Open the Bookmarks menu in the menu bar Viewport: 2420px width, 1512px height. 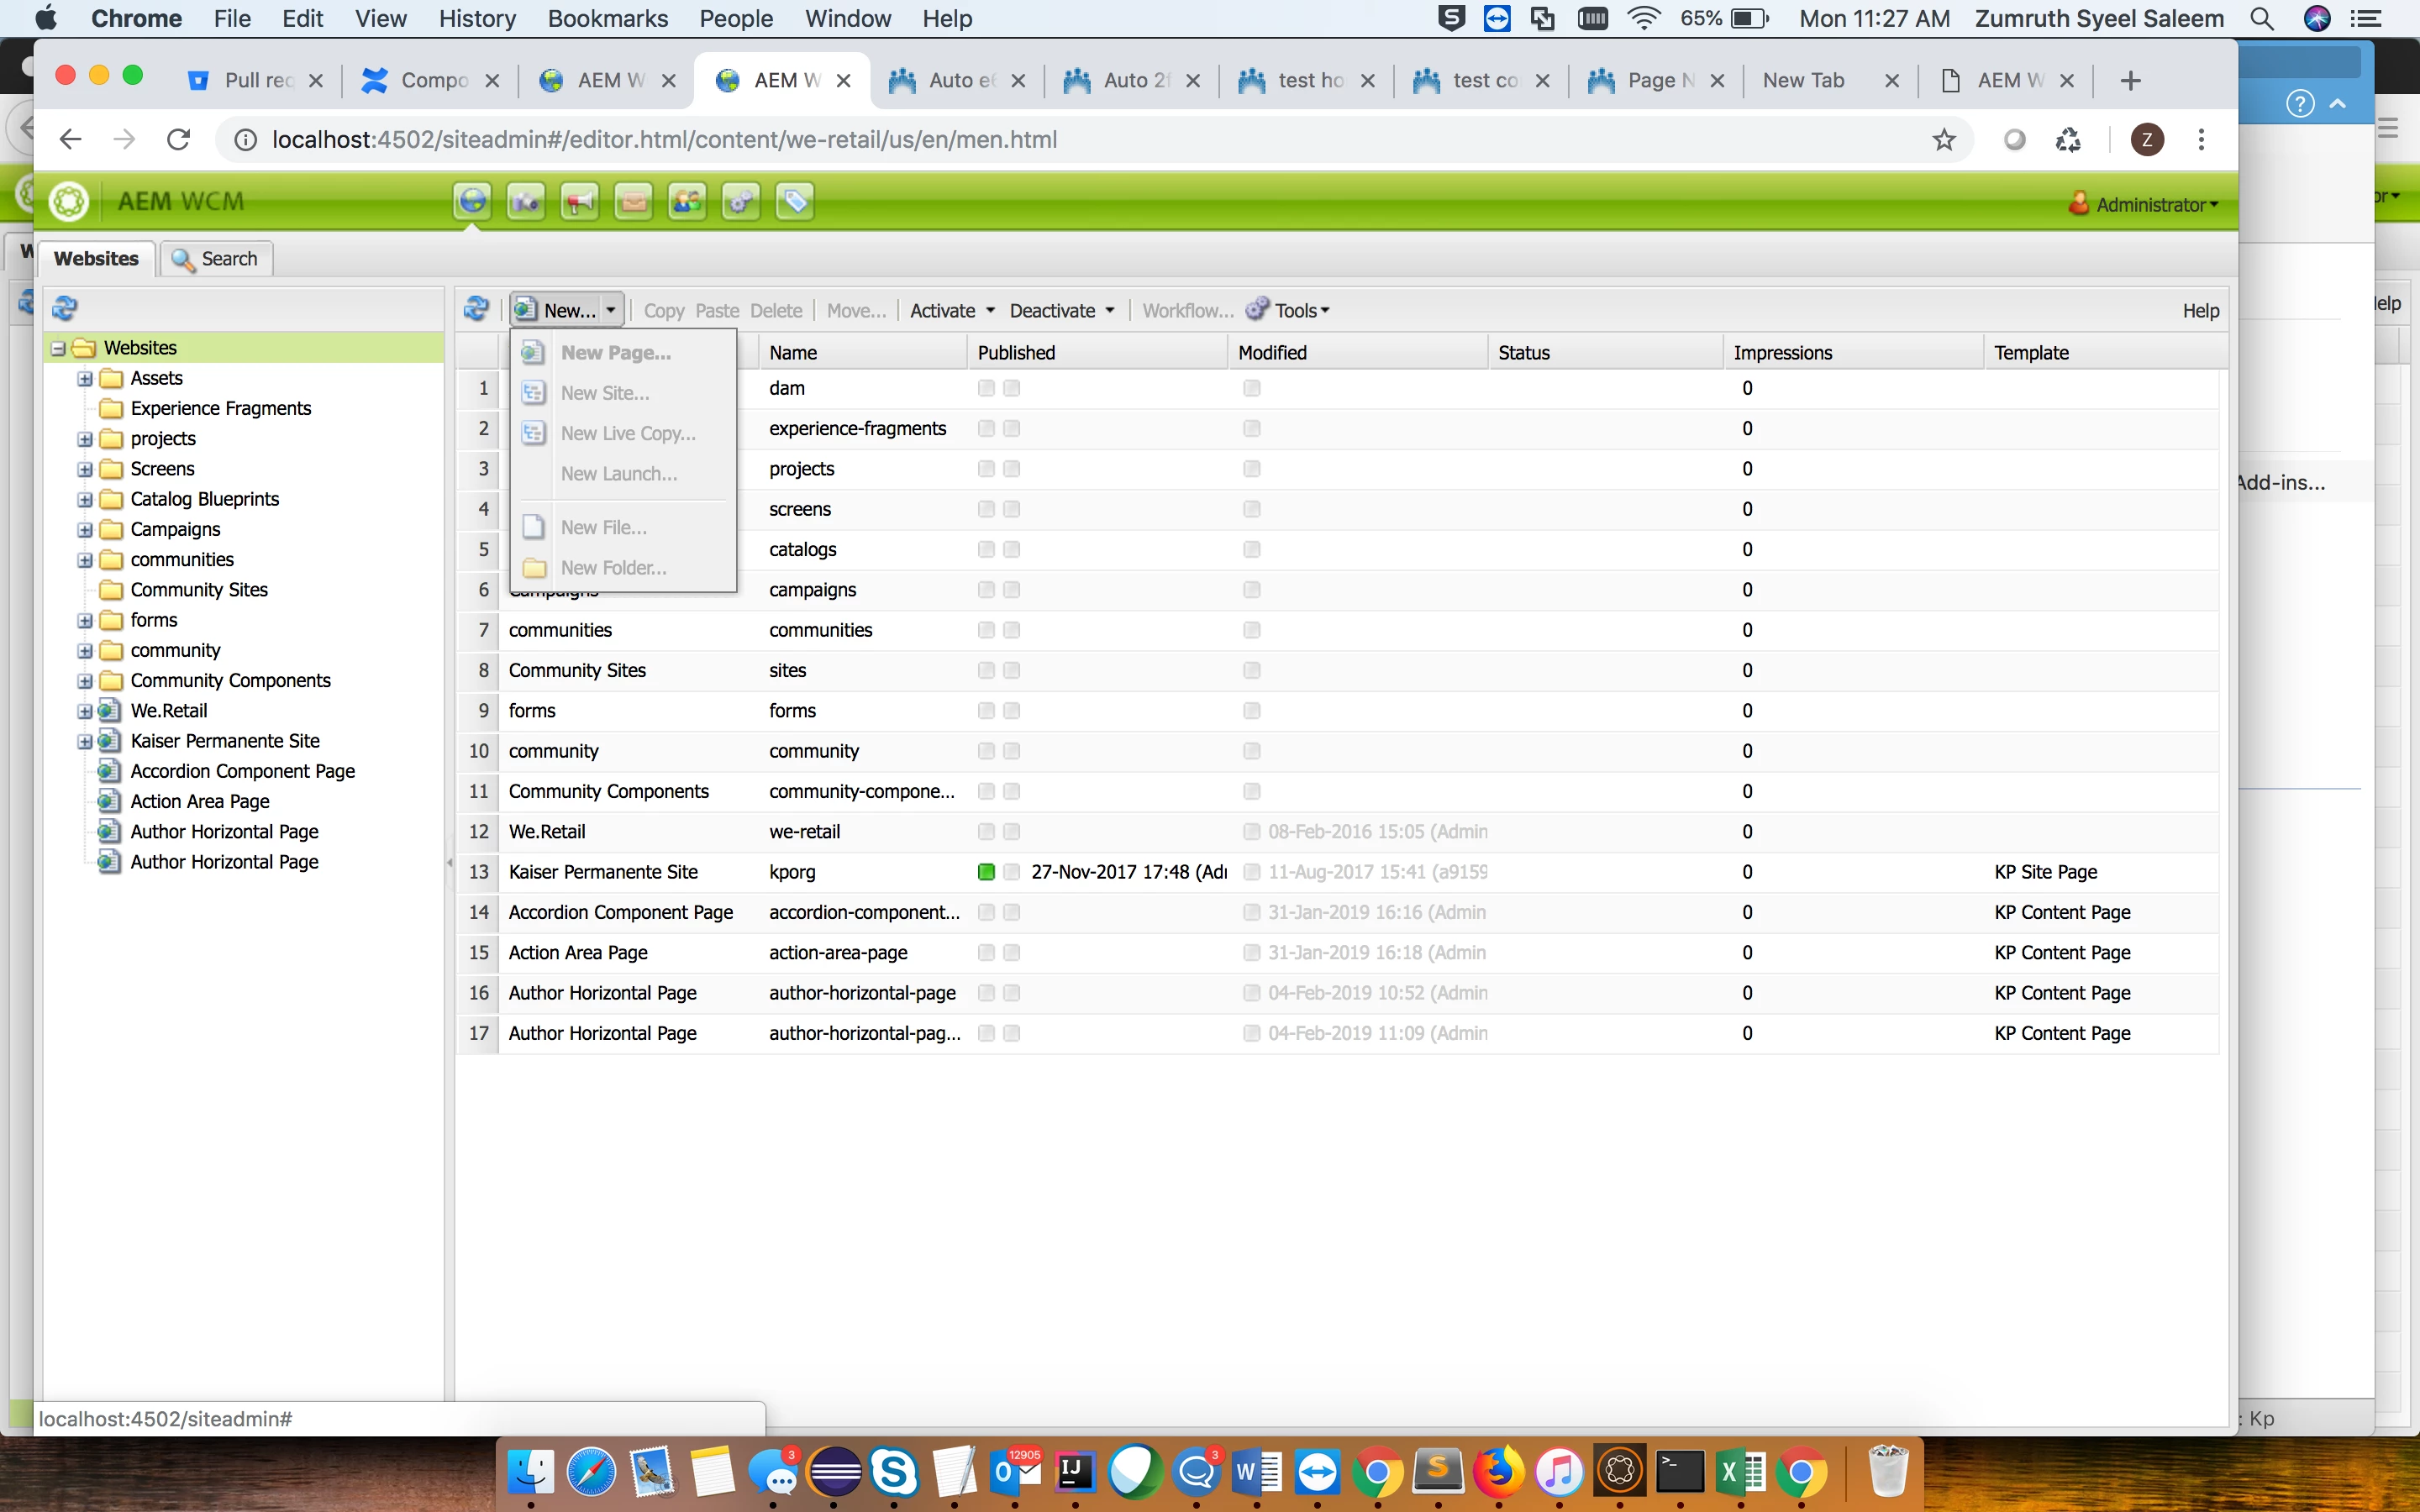(607, 18)
